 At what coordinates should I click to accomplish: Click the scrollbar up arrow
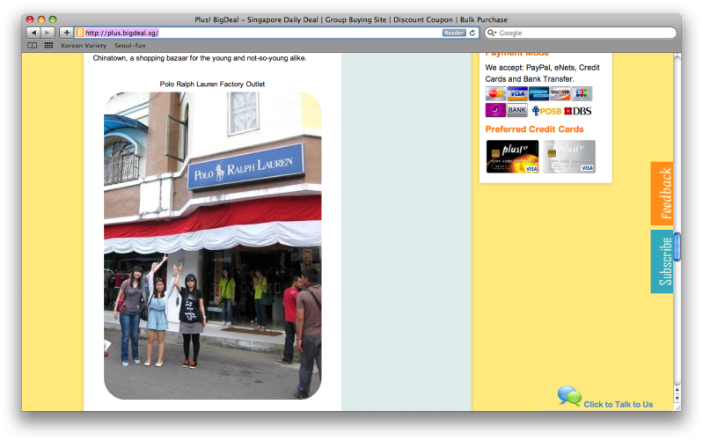point(677,390)
